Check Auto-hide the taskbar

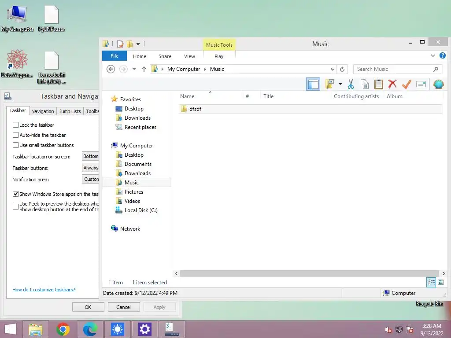point(15,135)
